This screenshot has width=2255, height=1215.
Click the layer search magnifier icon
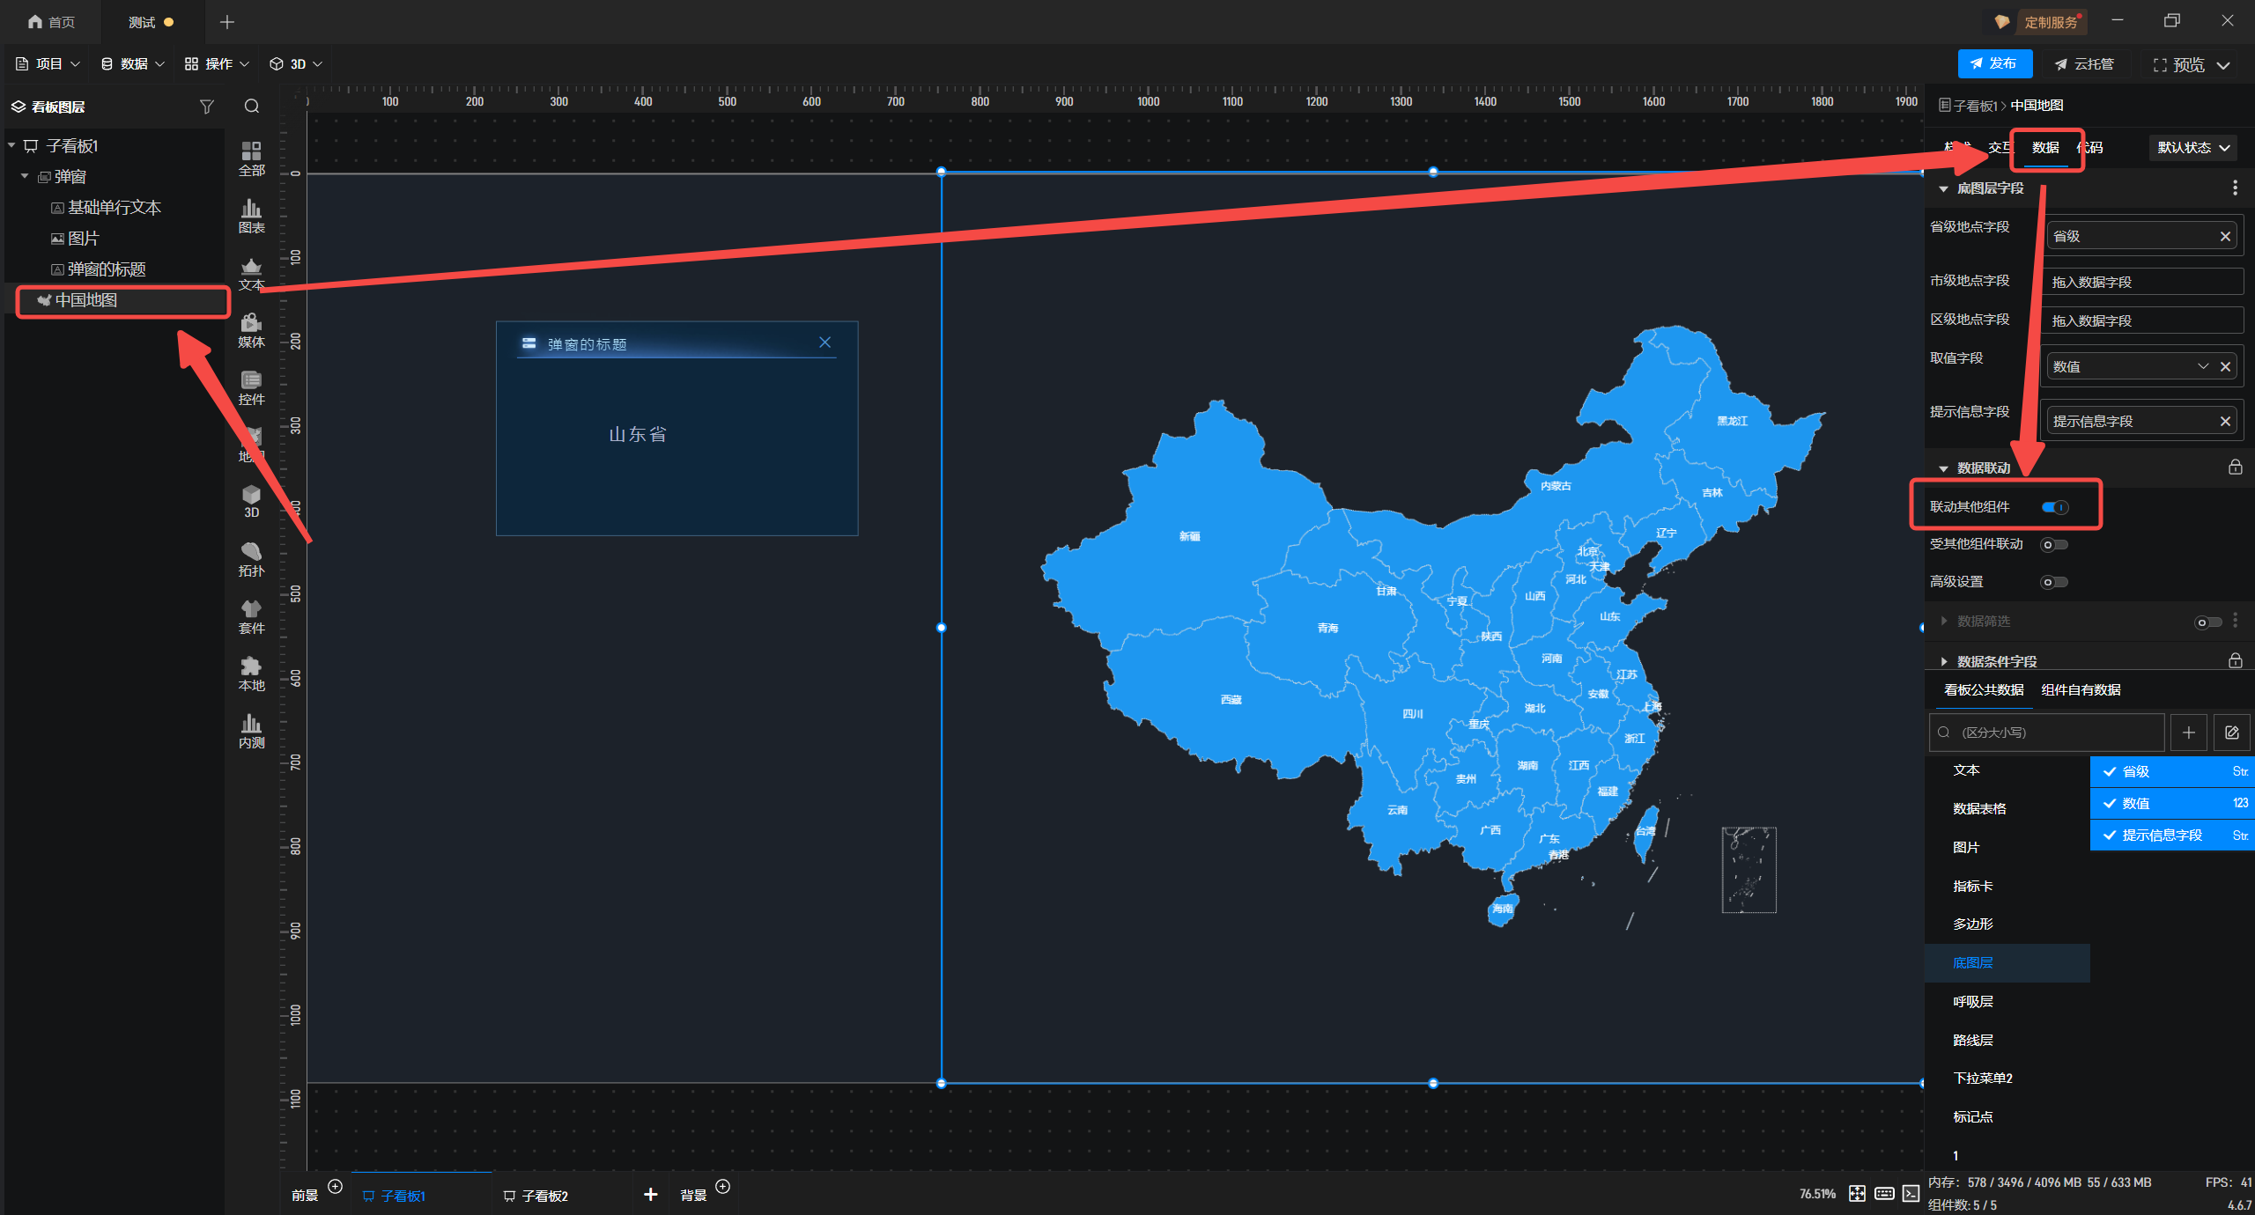click(x=252, y=107)
